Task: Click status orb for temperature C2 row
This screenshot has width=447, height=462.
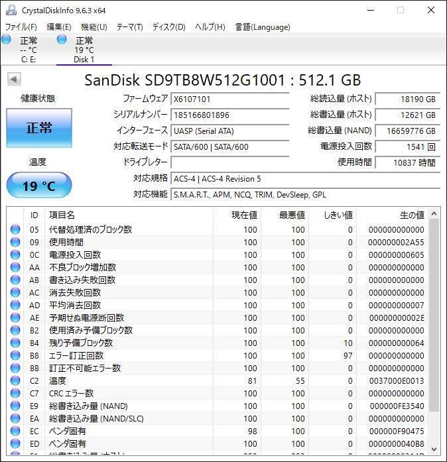Action: [15, 380]
